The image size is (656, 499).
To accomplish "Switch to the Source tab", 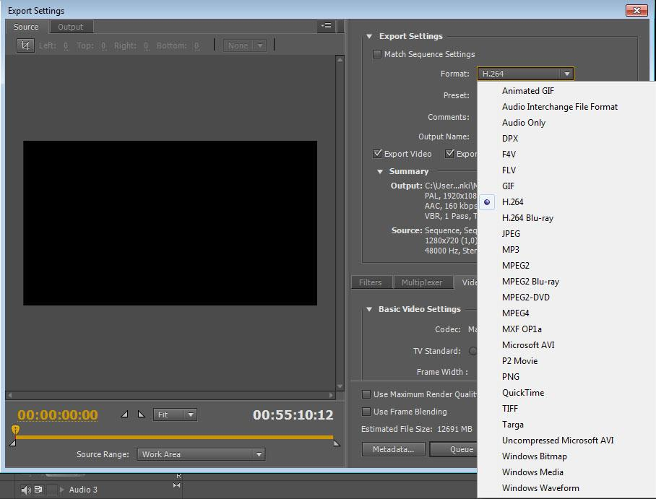I will point(26,27).
